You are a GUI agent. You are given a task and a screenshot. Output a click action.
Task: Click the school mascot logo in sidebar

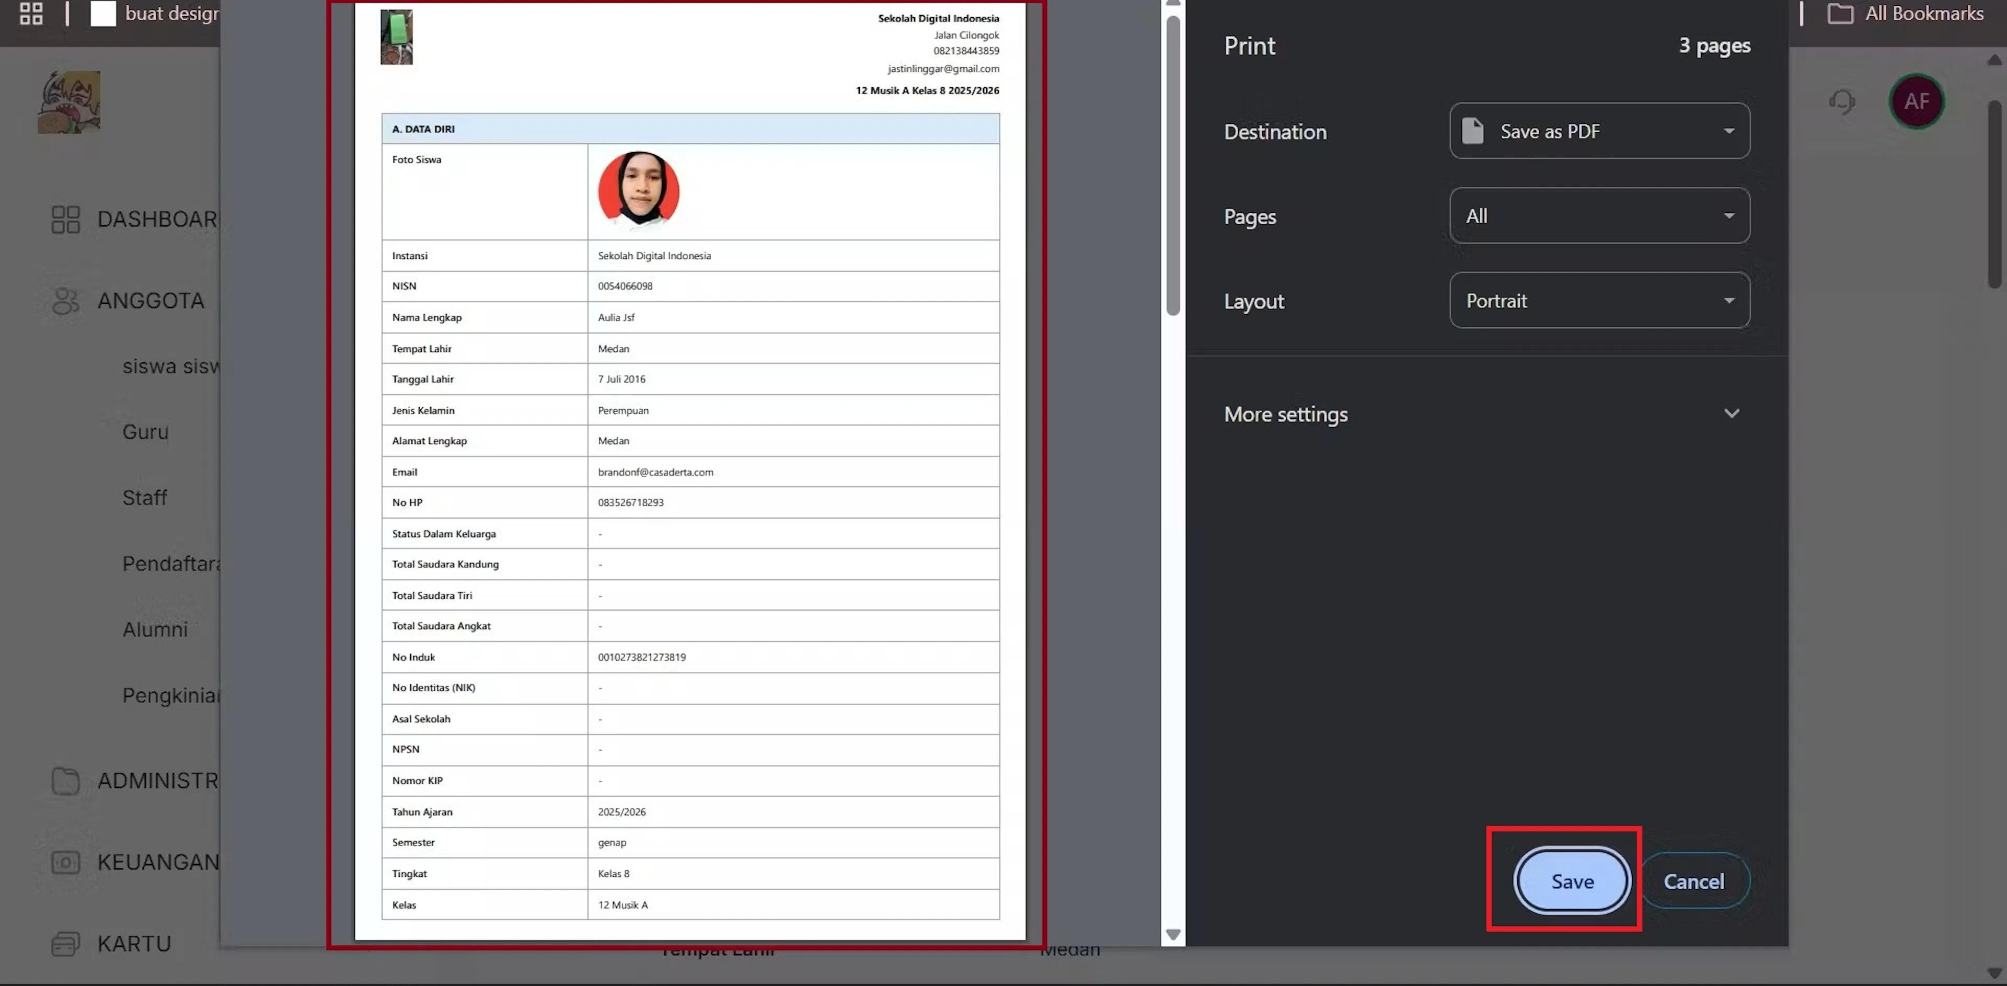tap(68, 102)
